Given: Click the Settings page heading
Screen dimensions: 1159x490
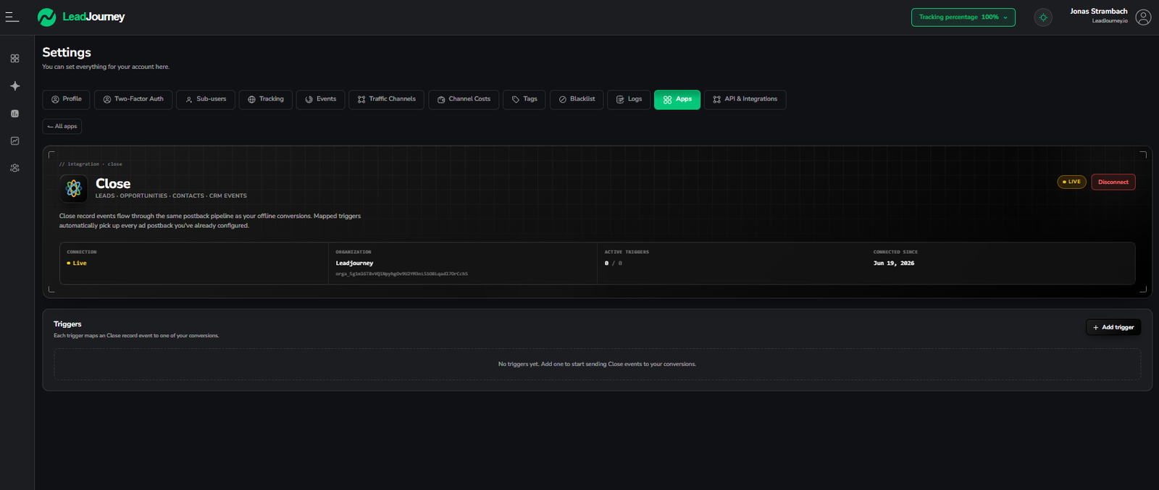Looking at the screenshot, I should 67,52.
